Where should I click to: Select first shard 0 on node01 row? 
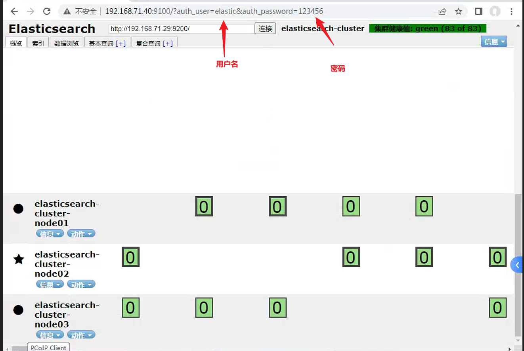point(204,207)
